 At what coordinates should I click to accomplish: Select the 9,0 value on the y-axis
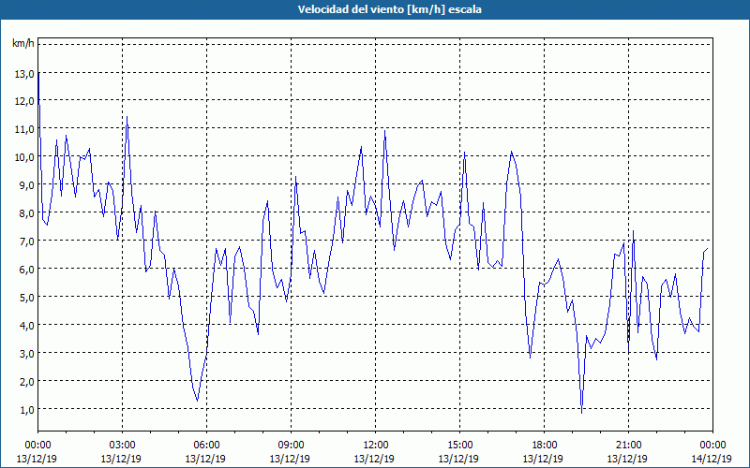26,185
